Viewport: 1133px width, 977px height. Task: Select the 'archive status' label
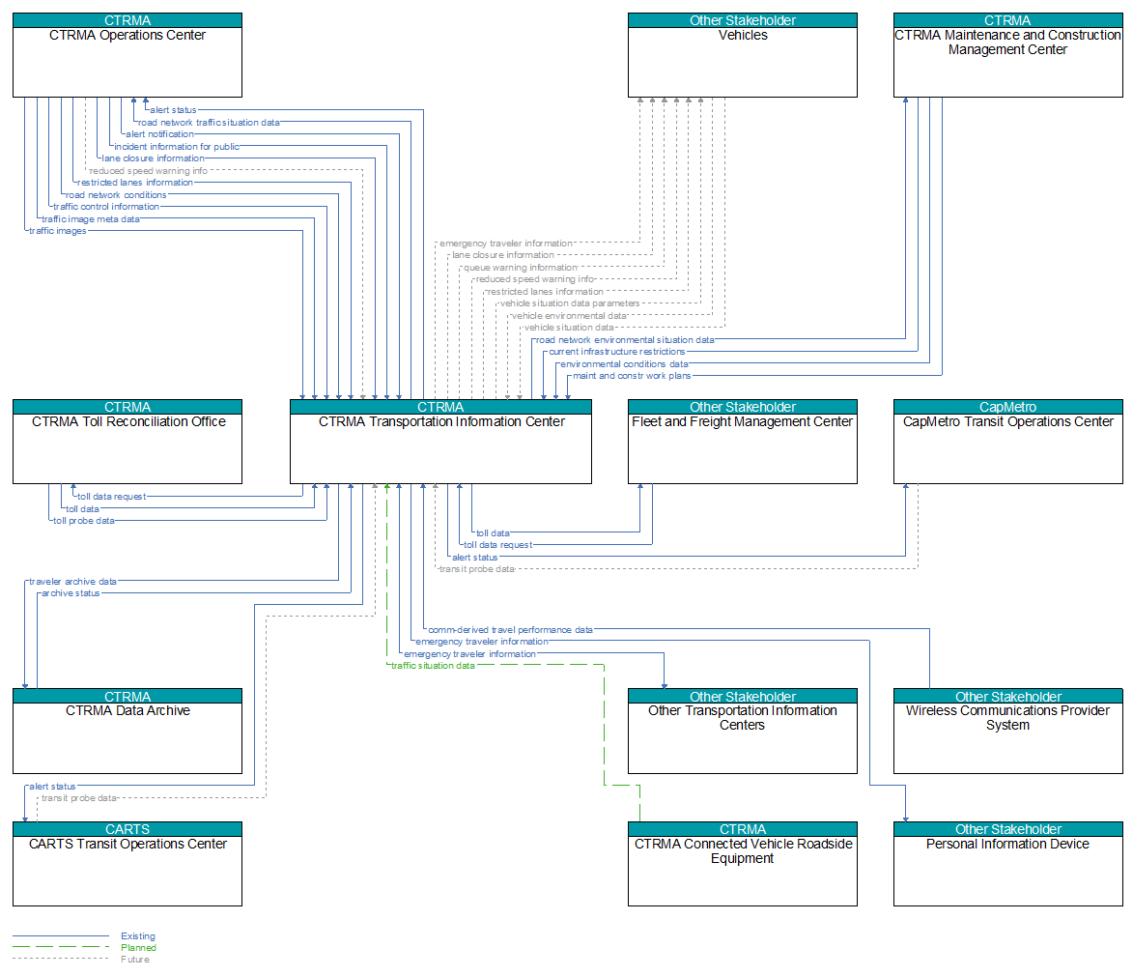(x=71, y=593)
